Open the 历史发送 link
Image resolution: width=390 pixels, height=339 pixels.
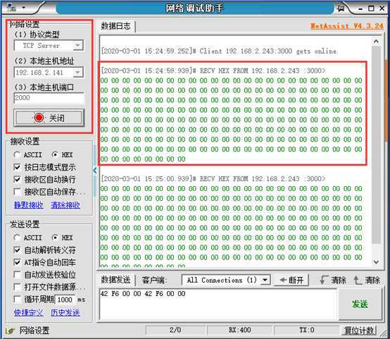tap(65, 312)
